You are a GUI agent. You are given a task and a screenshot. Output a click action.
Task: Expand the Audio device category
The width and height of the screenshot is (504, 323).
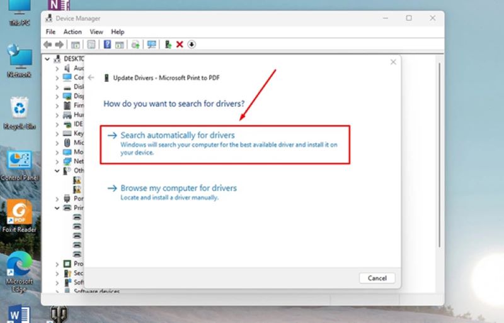click(x=57, y=68)
